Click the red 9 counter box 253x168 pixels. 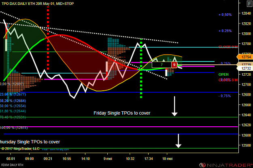(174, 65)
